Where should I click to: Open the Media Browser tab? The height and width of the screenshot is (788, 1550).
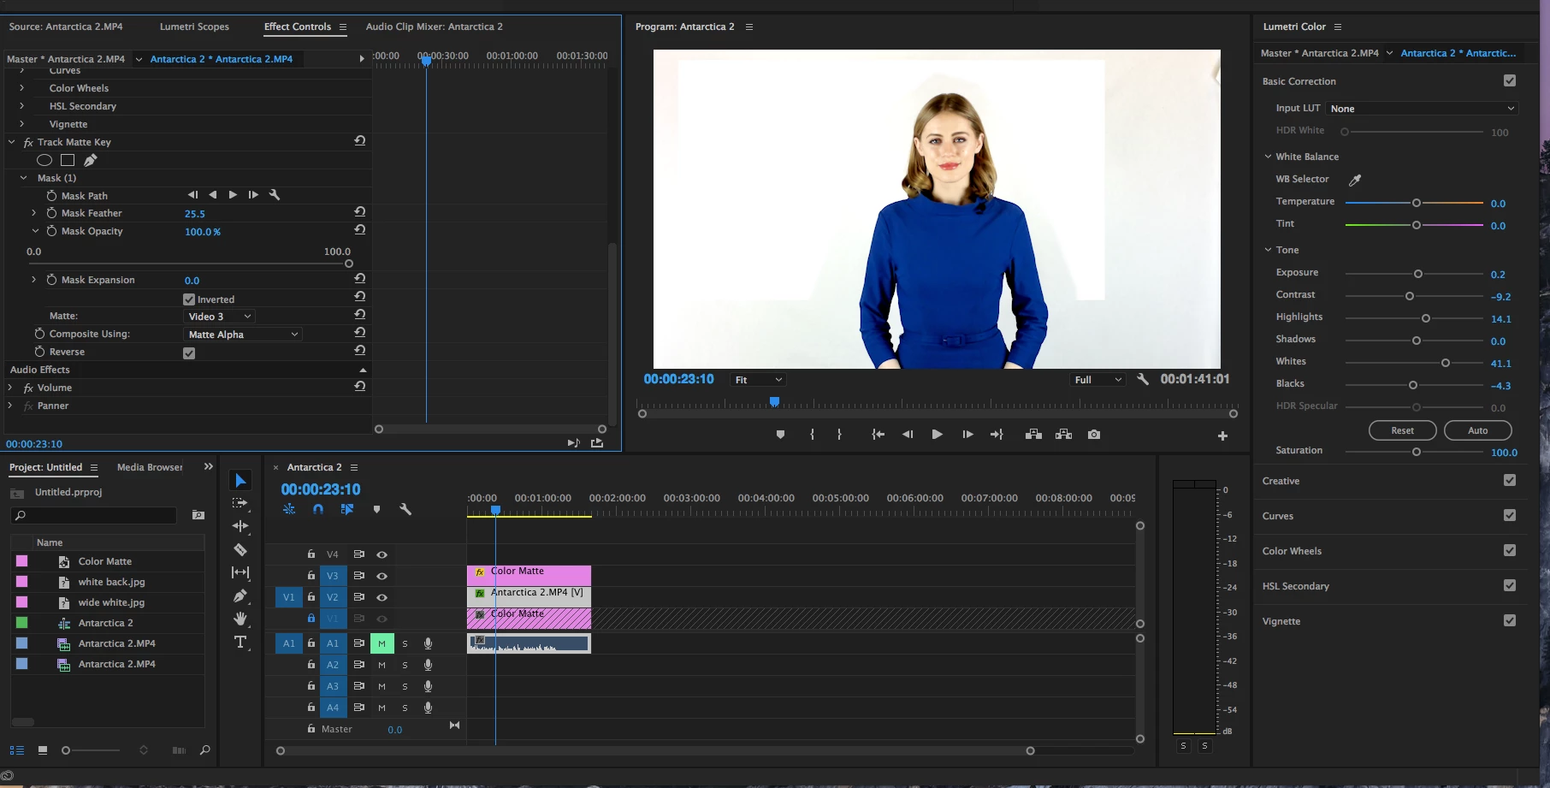tap(150, 467)
